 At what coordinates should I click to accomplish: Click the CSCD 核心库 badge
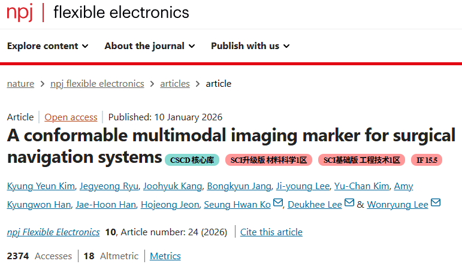192,160
